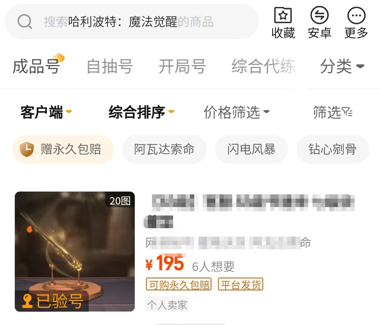Image resolution: width=380 pixels, height=325 pixels.
Task: Click the 可购永久包赔 tag
Action: [x=179, y=284]
